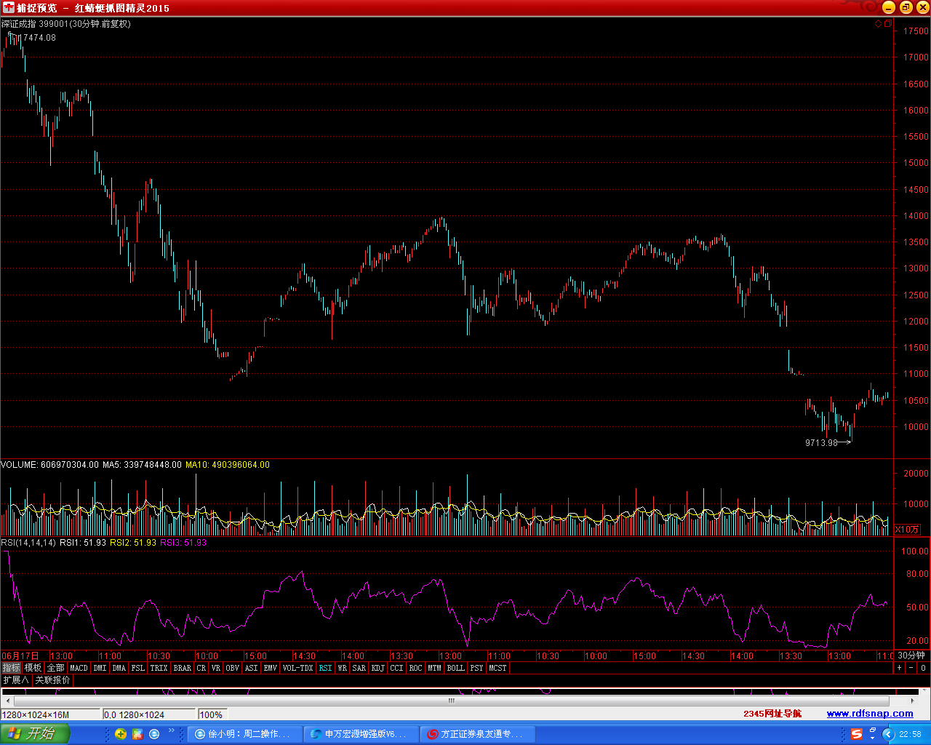Switch to the ASI indicator
Viewport: 931px width, 745px height.
click(252, 668)
